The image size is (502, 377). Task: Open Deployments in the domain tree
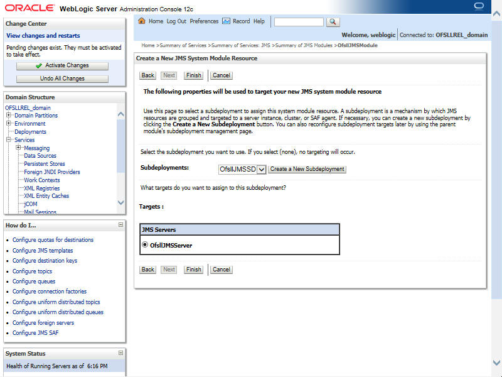point(30,132)
